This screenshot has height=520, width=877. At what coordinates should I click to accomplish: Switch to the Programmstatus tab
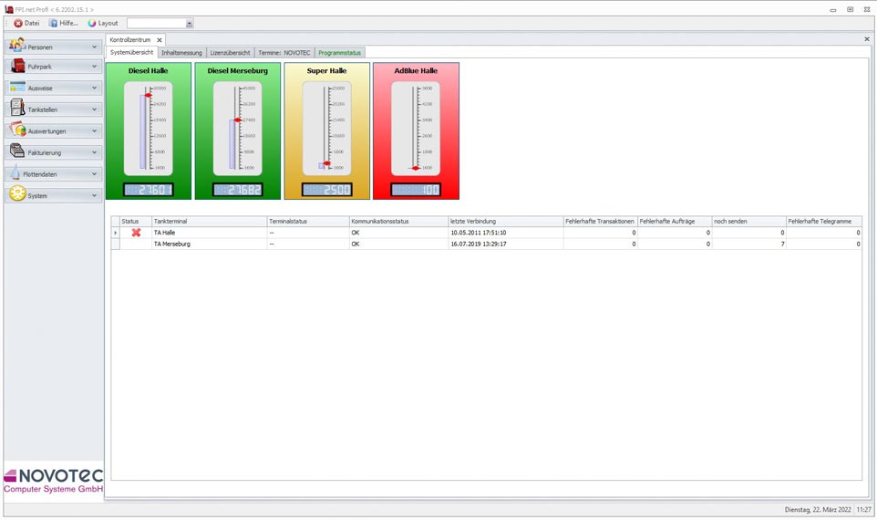click(339, 53)
